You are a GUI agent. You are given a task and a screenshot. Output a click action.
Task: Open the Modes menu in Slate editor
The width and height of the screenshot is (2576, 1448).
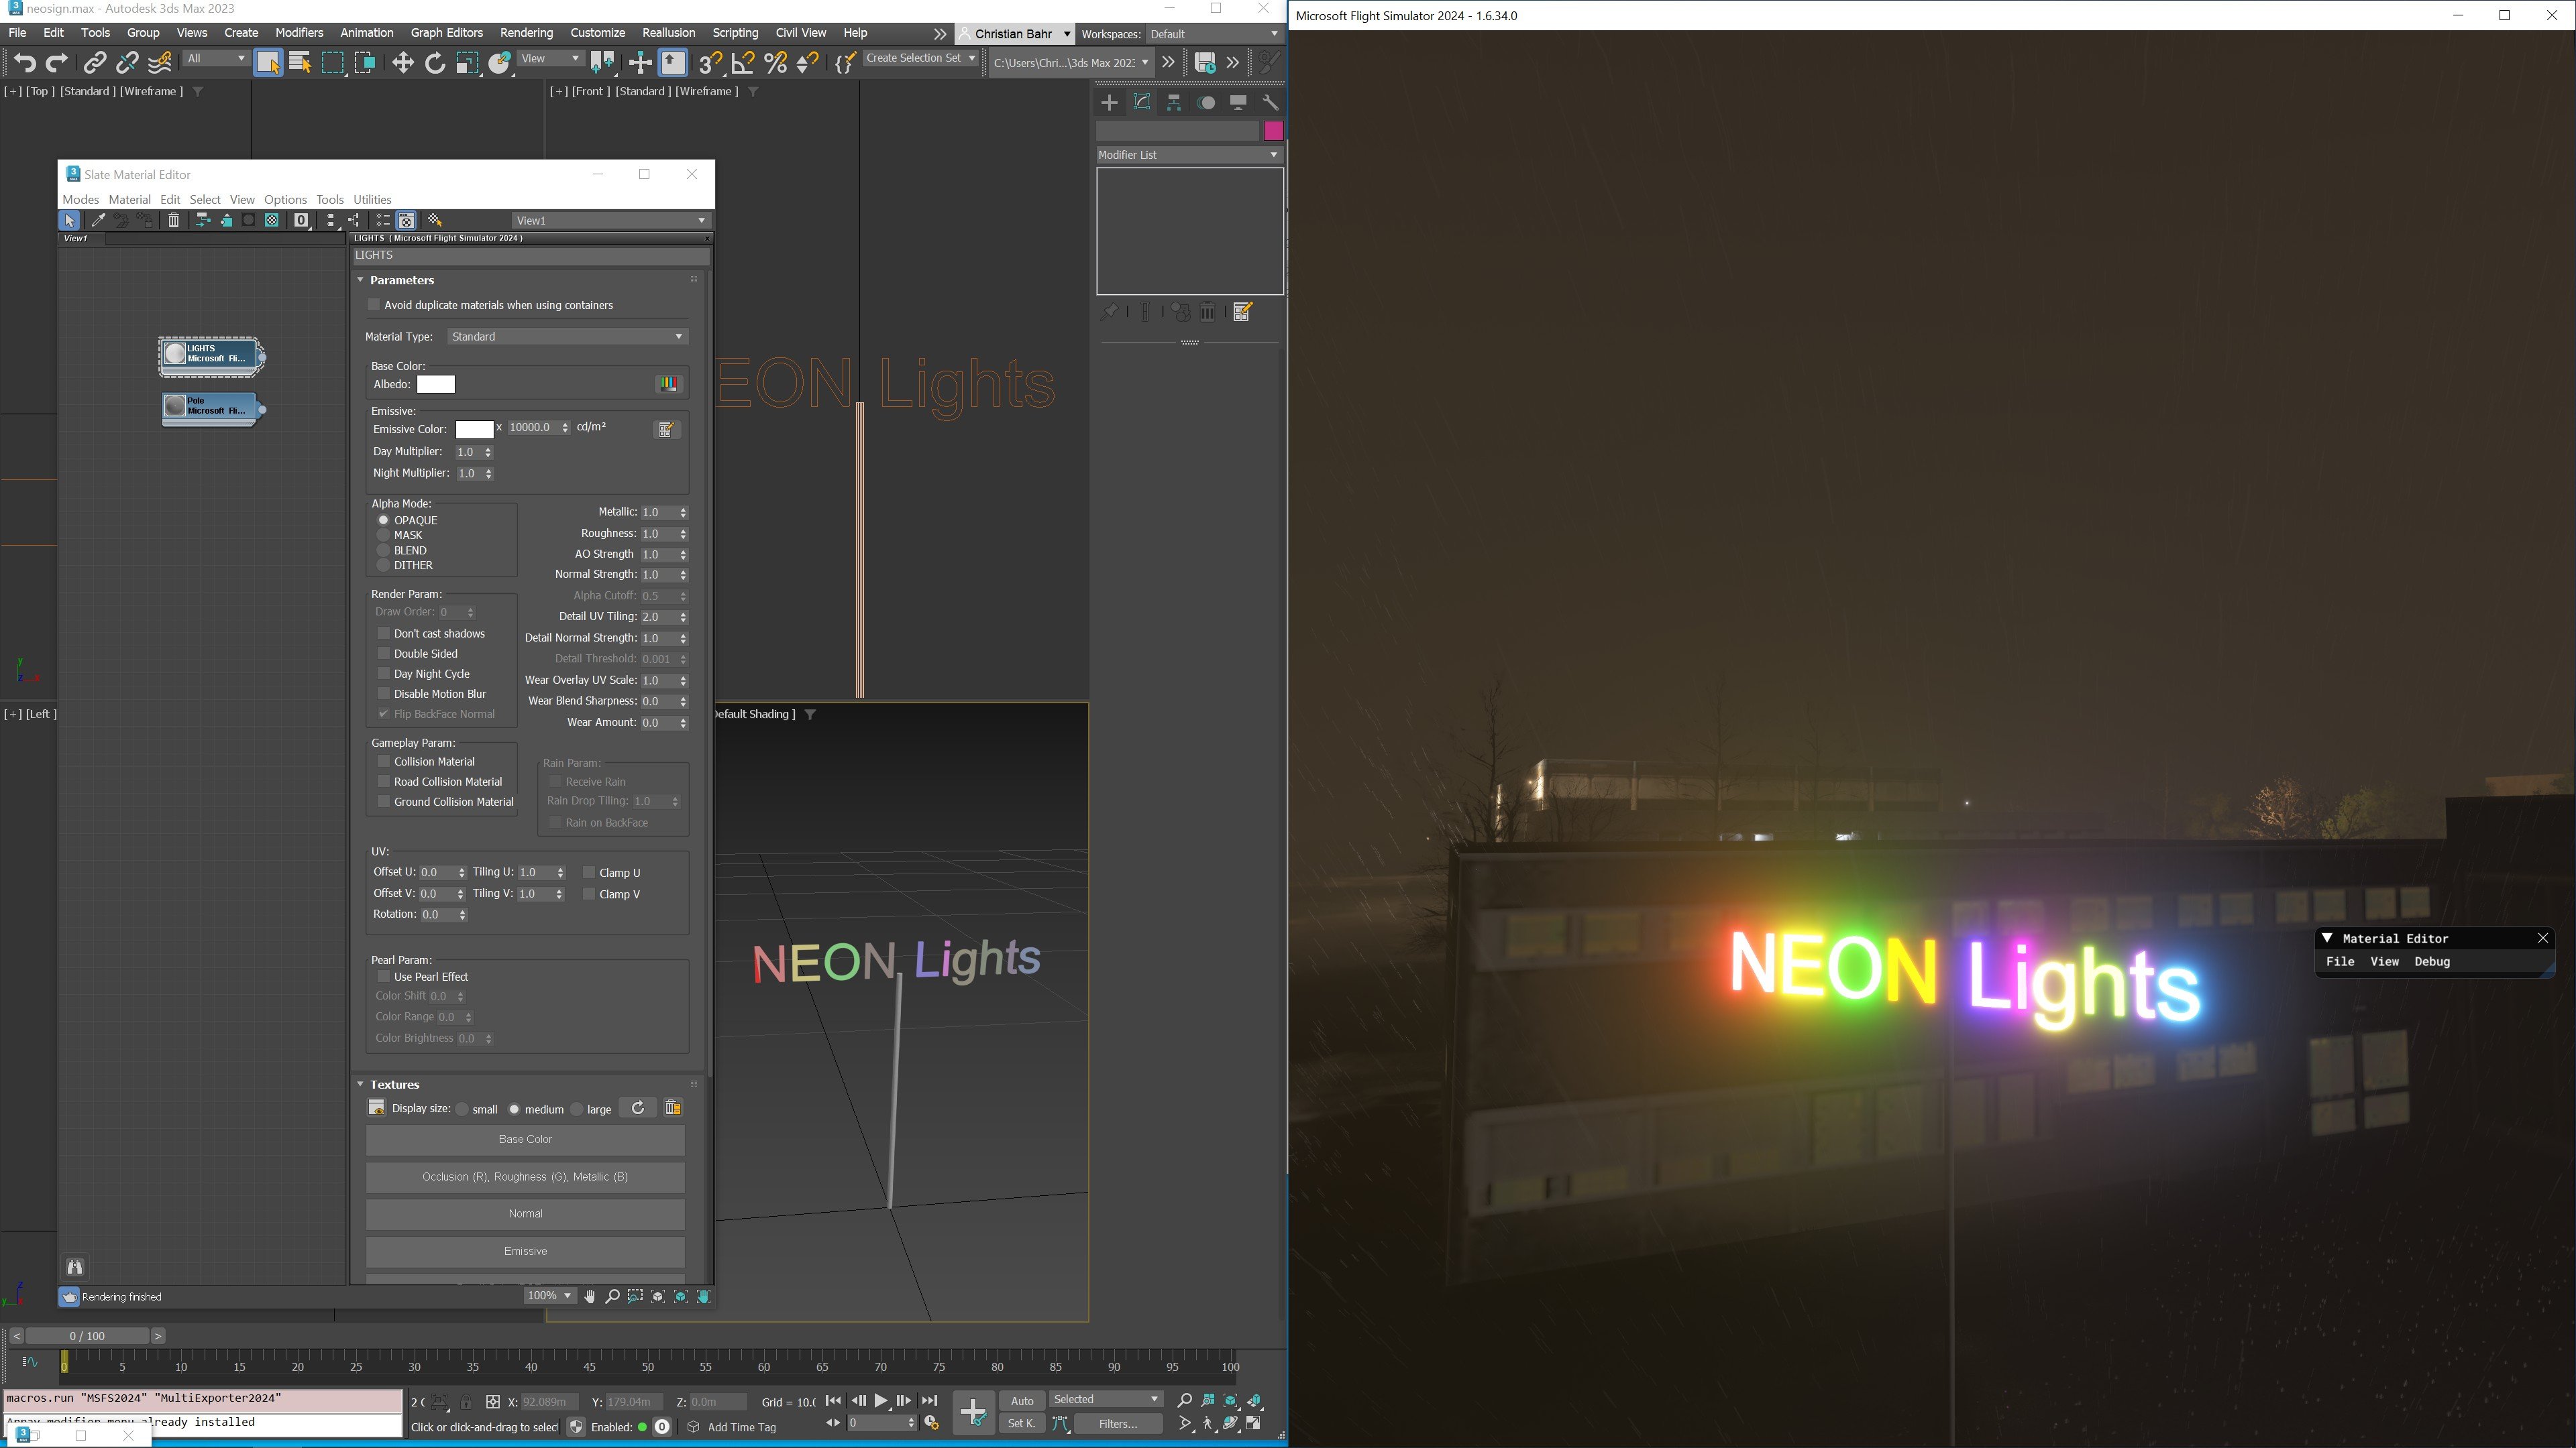[80, 200]
